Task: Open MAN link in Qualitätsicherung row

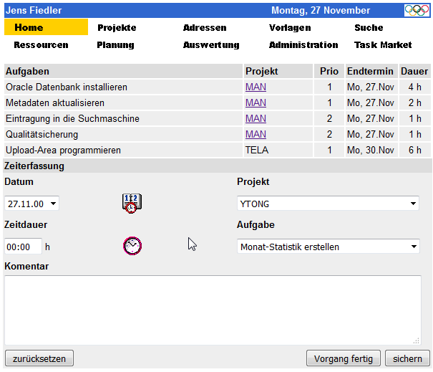Action: 256,135
